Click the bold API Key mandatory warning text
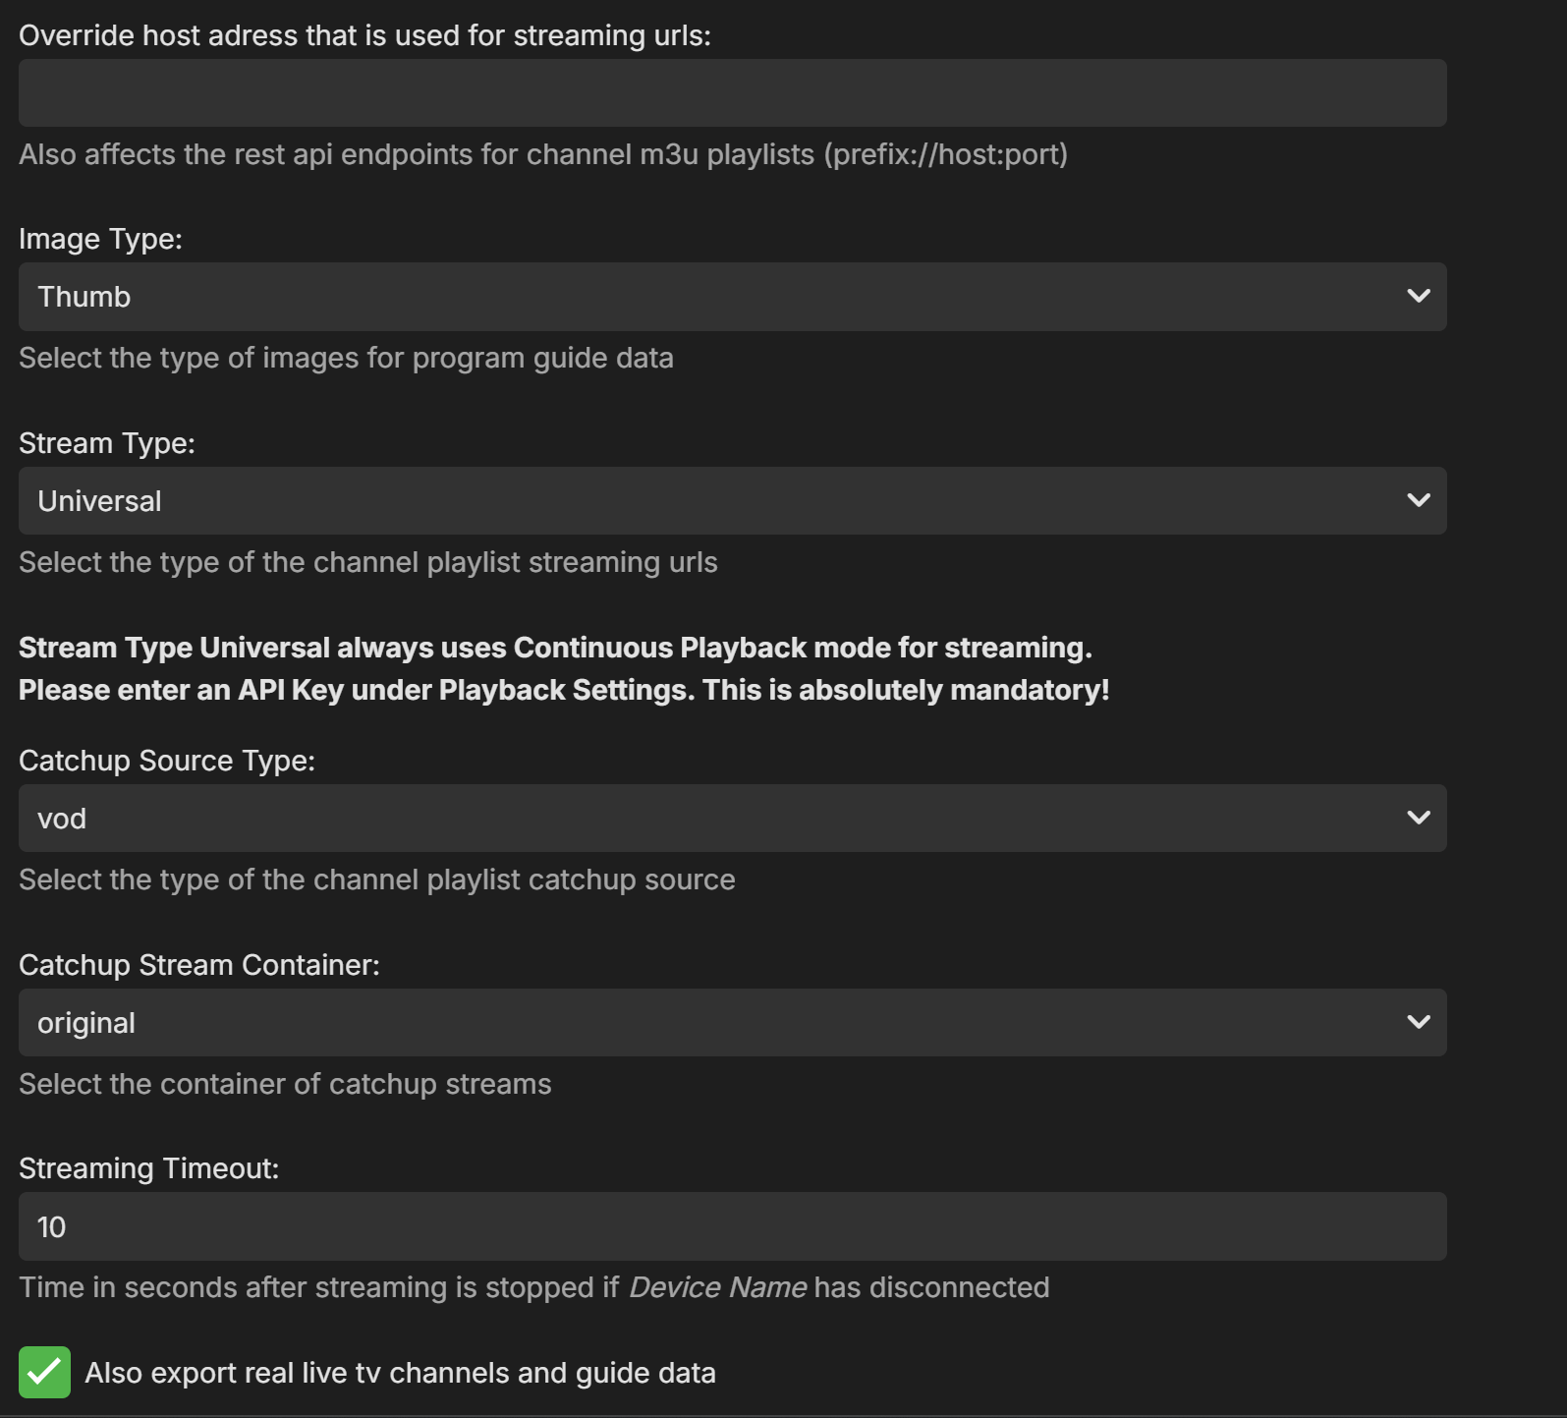Image resolution: width=1567 pixels, height=1418 pixels. 564,690
